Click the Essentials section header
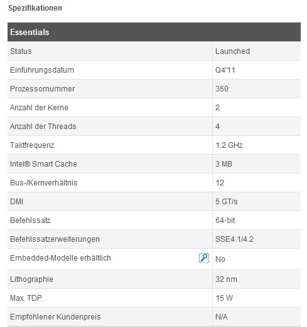 154,32
